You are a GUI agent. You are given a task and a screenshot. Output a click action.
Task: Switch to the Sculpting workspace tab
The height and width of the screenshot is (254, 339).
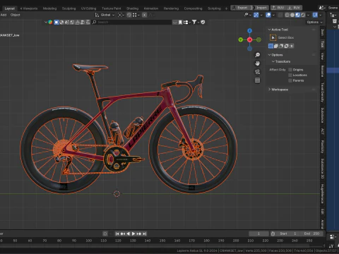[x=69, y=8]
